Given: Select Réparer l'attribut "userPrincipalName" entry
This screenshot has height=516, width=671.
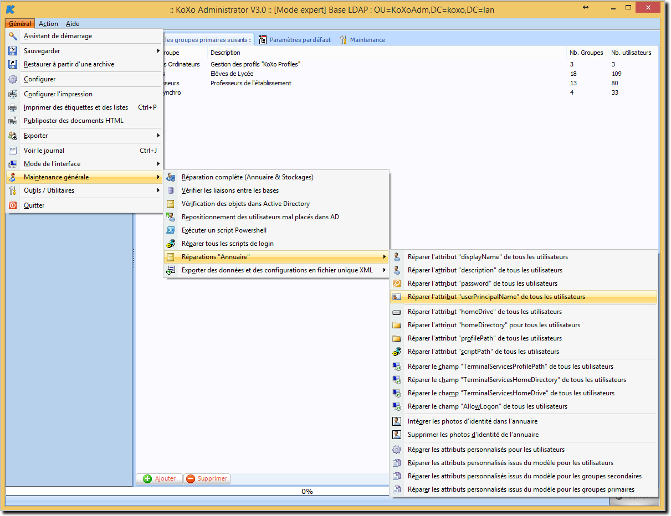Looking at the screenshot, I should (x=524, y=297).
